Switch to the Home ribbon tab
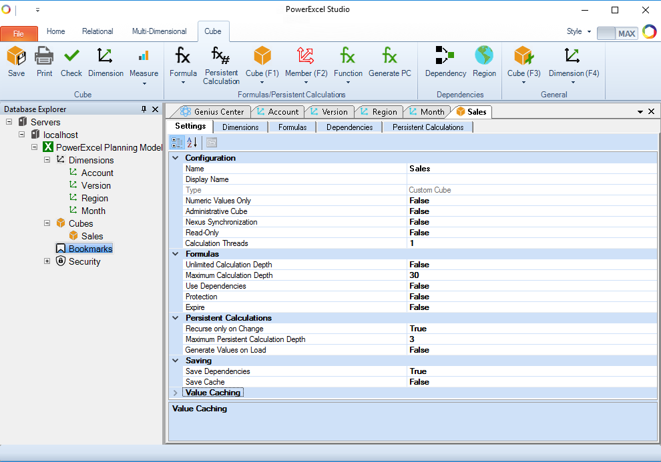The image size is (661, 462). click(55, 31)
